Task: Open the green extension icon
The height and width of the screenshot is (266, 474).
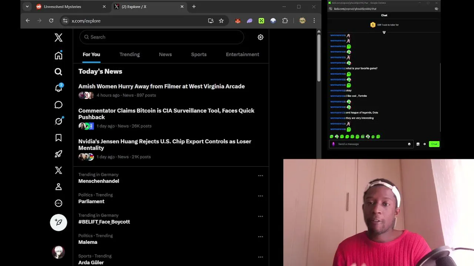Action: (261, 21)
